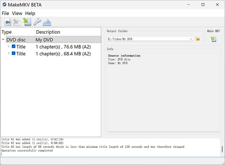Eject the disc with the eject icon

pyautogui.click(x=47, y=22)
